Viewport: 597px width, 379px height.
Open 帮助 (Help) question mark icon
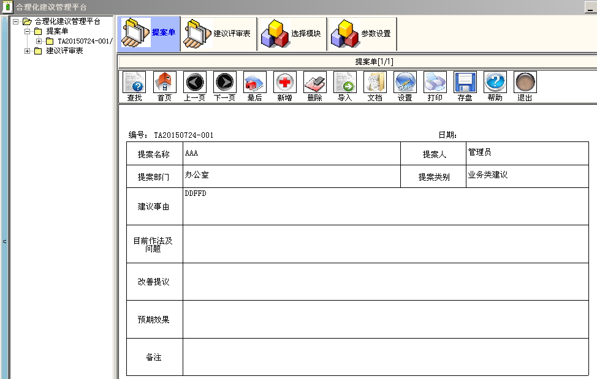point(495,82)
